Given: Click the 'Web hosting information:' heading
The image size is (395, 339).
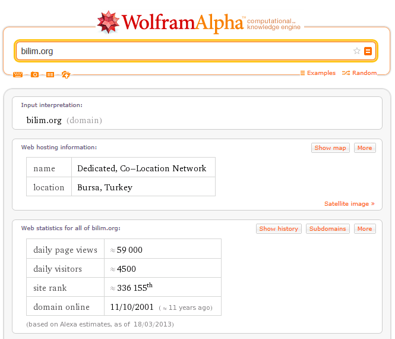Looking at the screenshot, I should click(59, 147).
